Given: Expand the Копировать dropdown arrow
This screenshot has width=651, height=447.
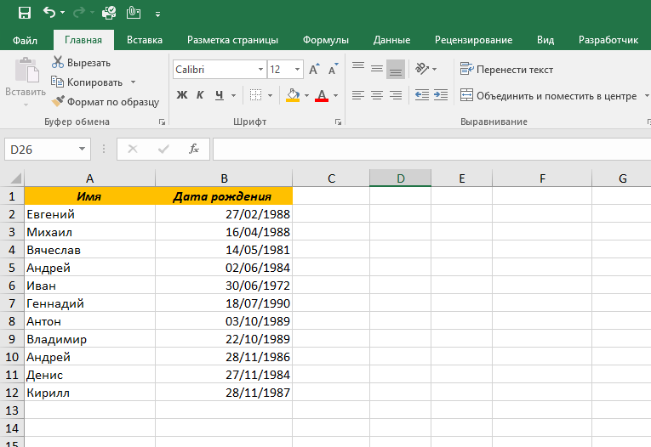Looking at the screenshot, I should [134, 82].
